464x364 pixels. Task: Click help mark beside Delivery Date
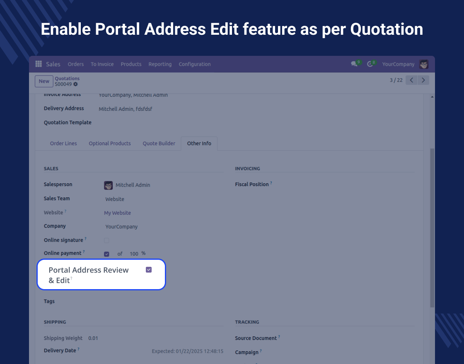[x=78, y=349]
